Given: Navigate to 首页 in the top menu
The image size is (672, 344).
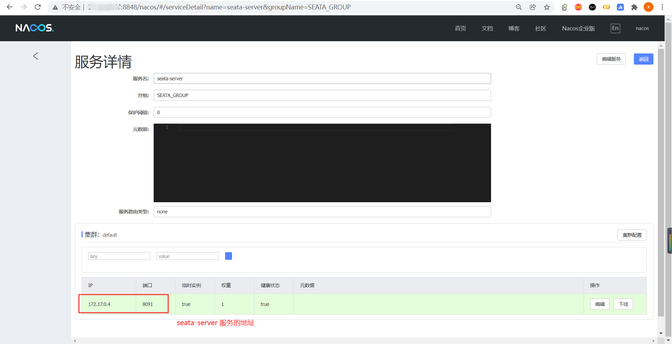Looking at the screenshot, I should [x=460, y=28].
